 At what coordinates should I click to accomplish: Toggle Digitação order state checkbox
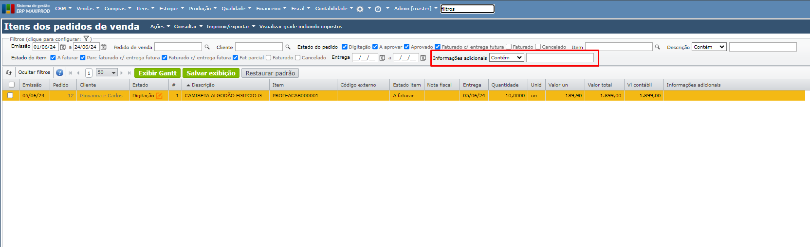point(345,47)
